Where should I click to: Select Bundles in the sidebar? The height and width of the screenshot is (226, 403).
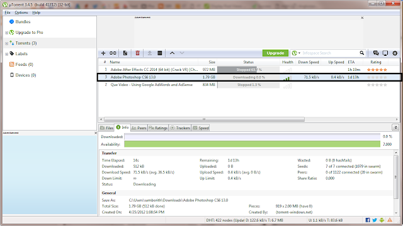(x=23, y=22)
